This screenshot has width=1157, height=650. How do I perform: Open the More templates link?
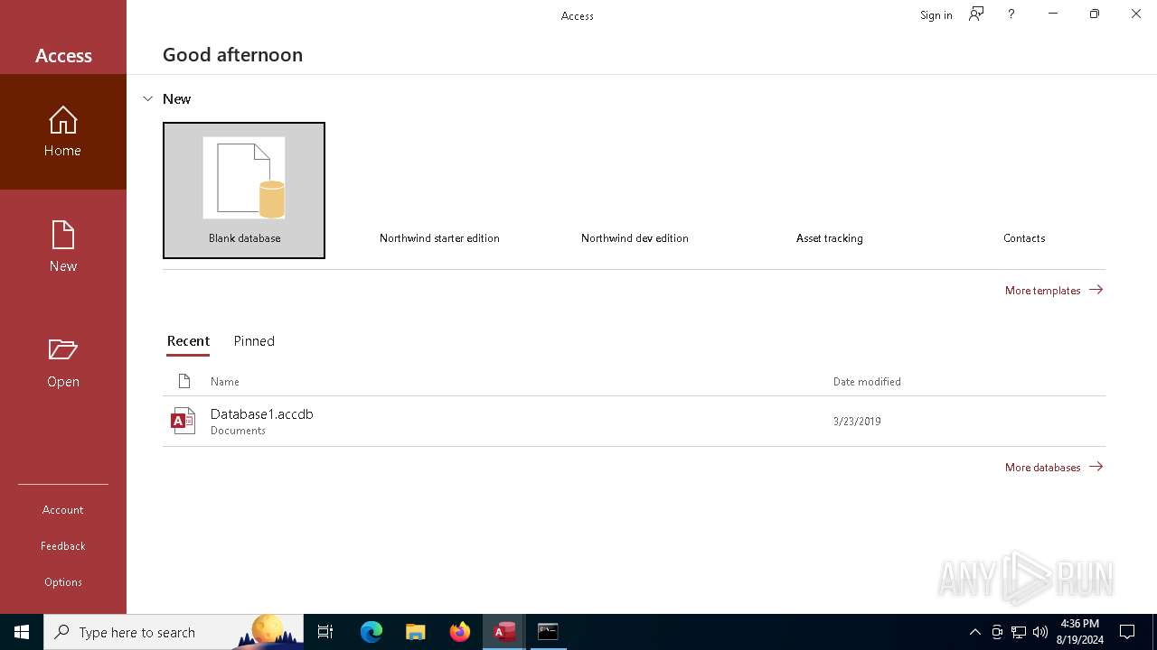1054,290
